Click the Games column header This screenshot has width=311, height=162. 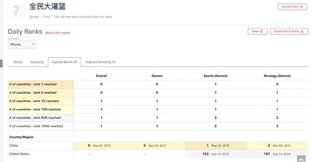pos(157,76)
